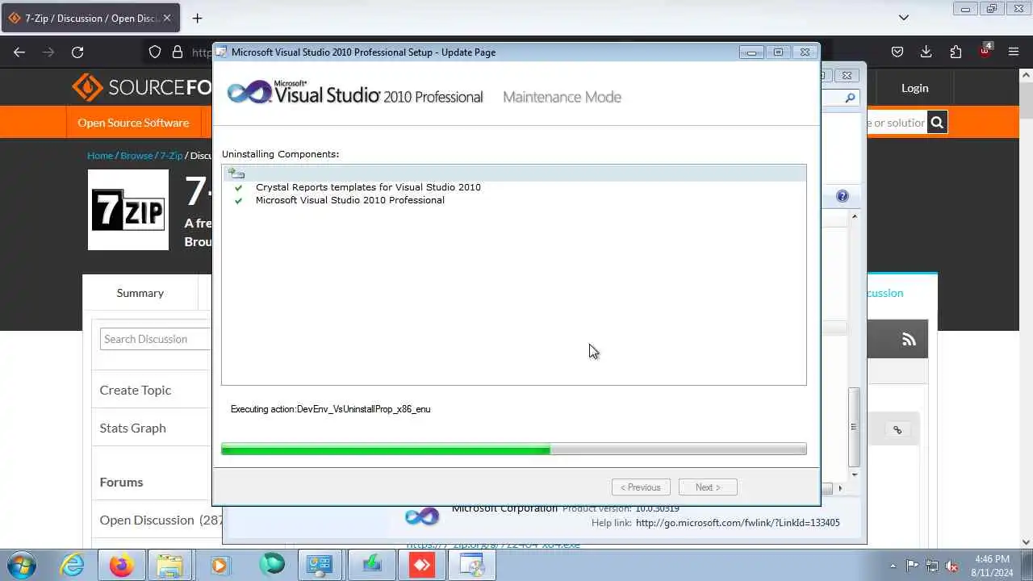Click the 'Open Discussion' forum link
Screen dimensions: 1033x581
(x=147, y=520)
